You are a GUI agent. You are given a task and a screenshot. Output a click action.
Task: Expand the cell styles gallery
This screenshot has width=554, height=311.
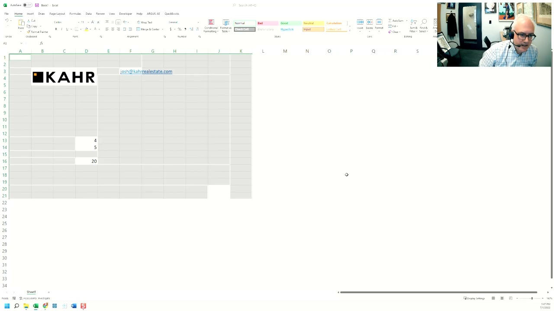tap(350, 30)
